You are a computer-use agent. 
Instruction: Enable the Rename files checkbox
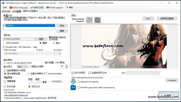pos(4,47)
